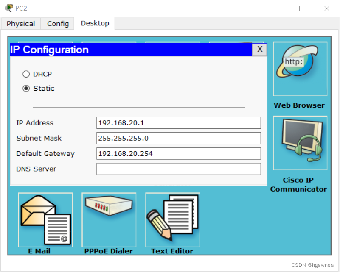
Task: Click the empty DNS Server field
Action: tap(178, 169)
